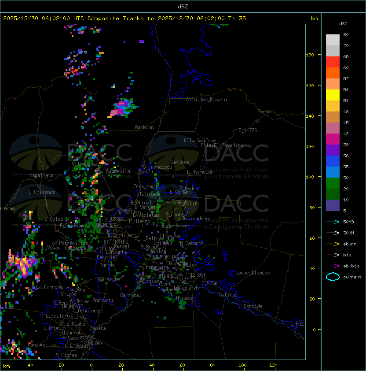Click the S_ROSA place label
Screen dimensions: 366x371
(x=209, y=283)
